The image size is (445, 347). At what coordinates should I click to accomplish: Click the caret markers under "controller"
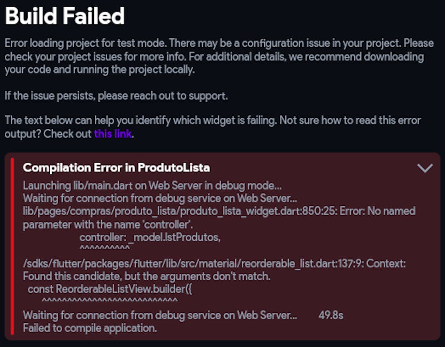pyautogui.click(x=104, y=247)
